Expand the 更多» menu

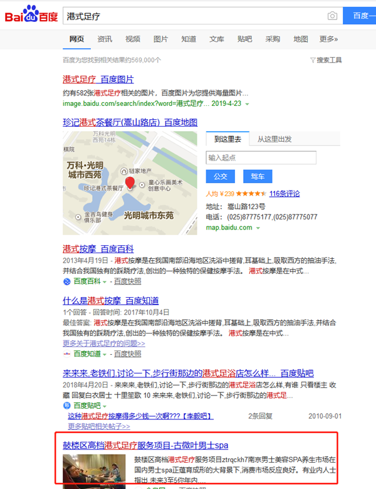click(x=328, y=39)
